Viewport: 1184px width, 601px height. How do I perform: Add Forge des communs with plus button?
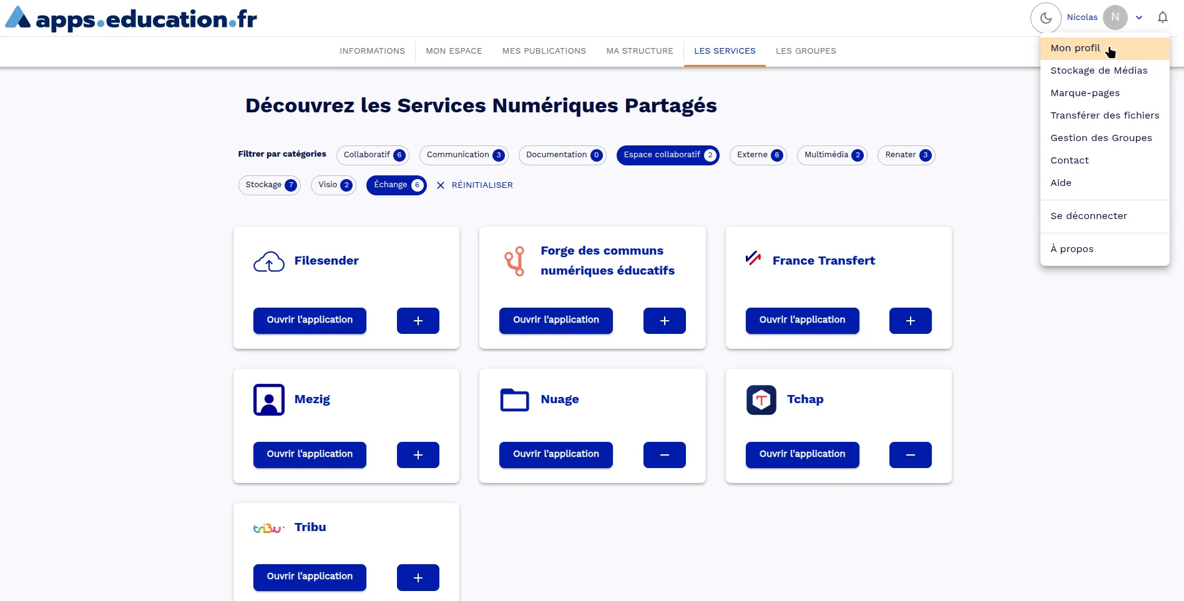point(665,321)
